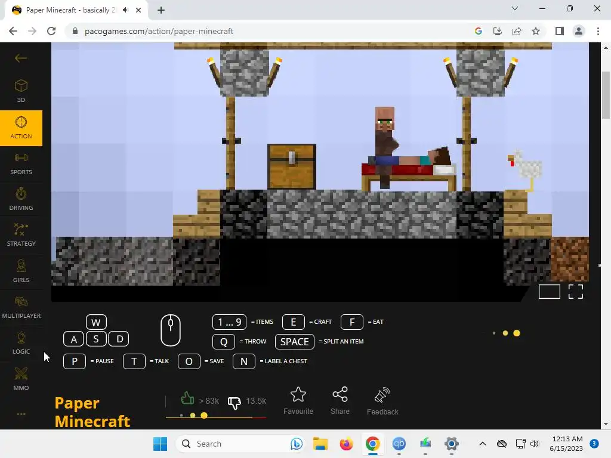This screenshot has width=611, height=458.
Task: Dislike the game with thumbs down
Action: pyautogui.click(x=234, y=403)
